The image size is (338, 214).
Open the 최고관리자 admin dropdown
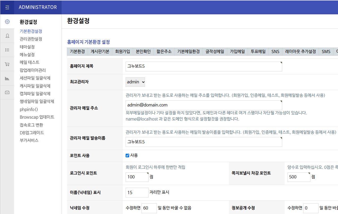tap(135, 82)
